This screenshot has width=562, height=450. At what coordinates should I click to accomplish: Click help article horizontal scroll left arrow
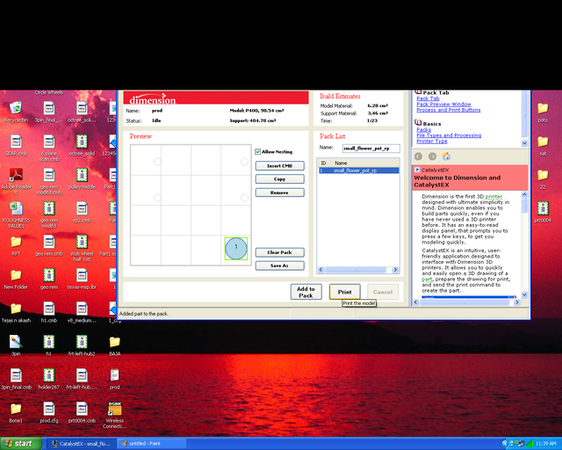pos(416,302)
